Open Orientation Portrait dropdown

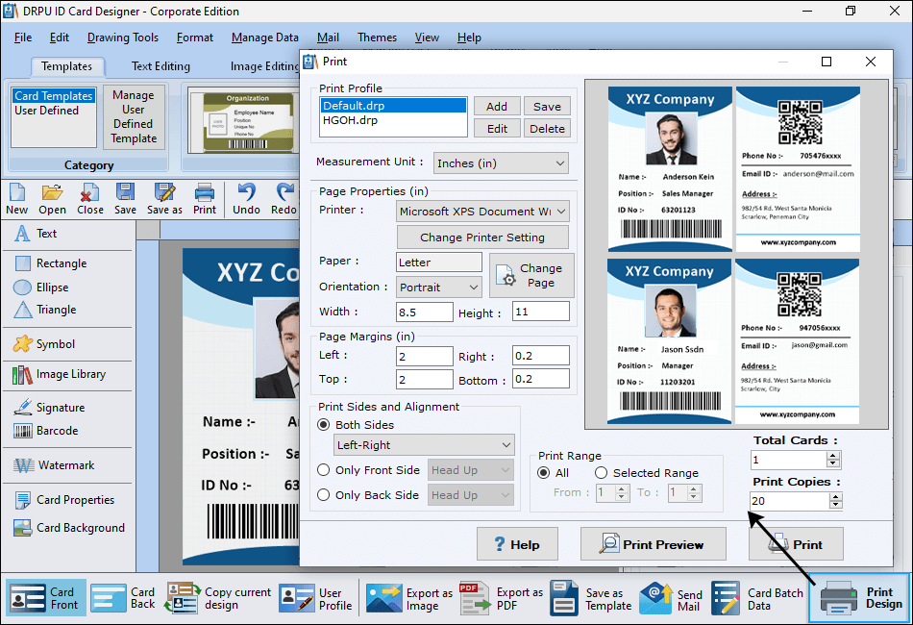439,287
